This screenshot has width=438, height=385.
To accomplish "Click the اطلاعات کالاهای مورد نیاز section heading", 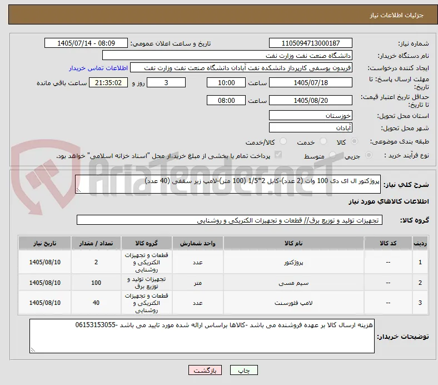I will (x=389, y=201).
